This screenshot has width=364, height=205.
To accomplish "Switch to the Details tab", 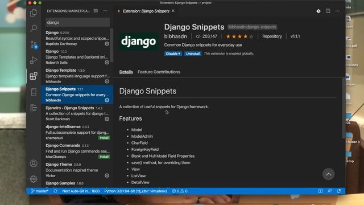I will [x=126, y=72].
